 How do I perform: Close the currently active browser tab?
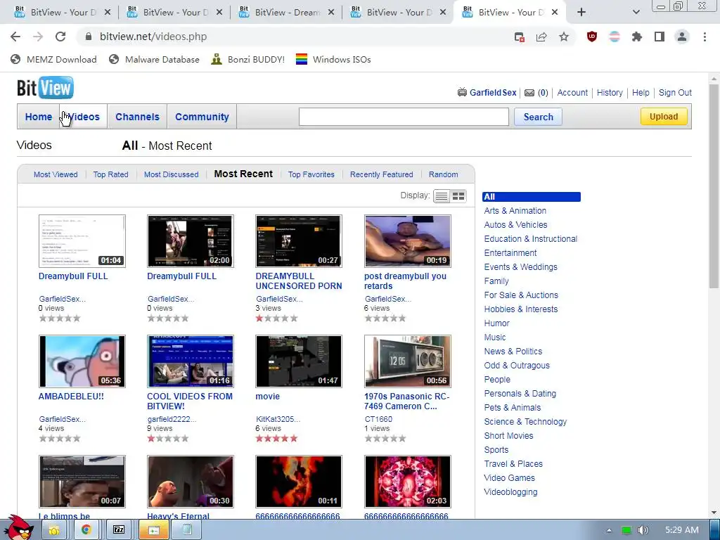tap(555, 13)
